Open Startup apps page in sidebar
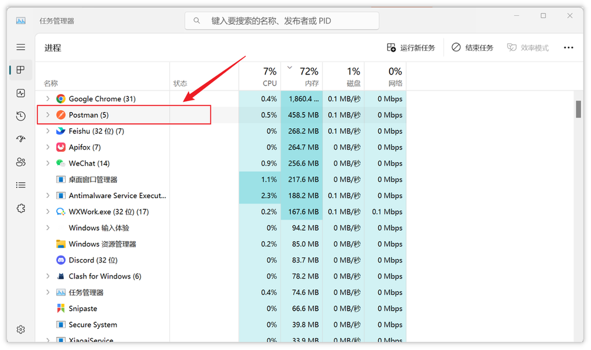 pyautogui.click(x=21, y=139)
